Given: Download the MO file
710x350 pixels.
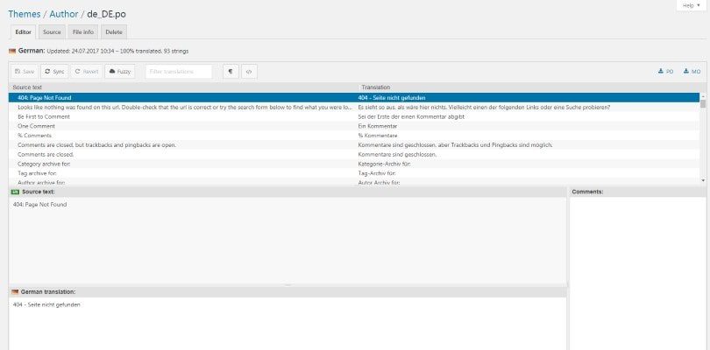Looking at the screenshot, I should click(x=692, y=72).
